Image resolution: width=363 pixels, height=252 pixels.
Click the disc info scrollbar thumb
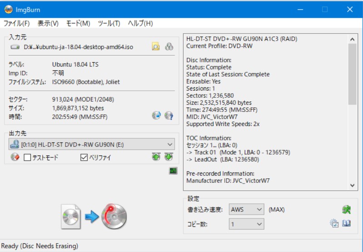pos(353,74)
